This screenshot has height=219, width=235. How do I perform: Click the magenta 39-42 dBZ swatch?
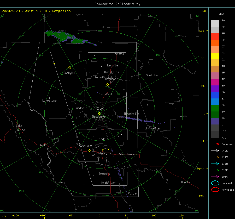point(215,82)
